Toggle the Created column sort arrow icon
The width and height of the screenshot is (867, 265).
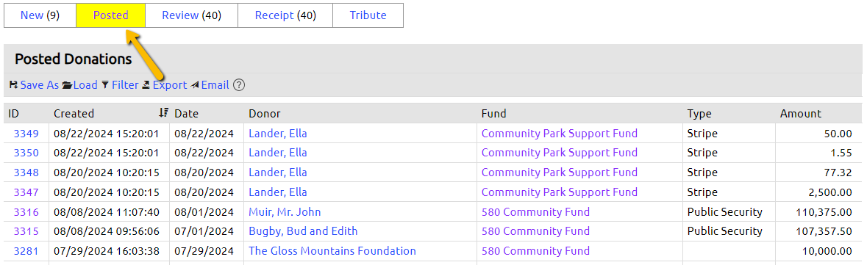pos(163,113)
